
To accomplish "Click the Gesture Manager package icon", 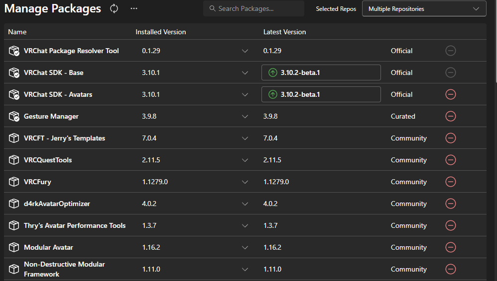I will (x=14, y=116).
